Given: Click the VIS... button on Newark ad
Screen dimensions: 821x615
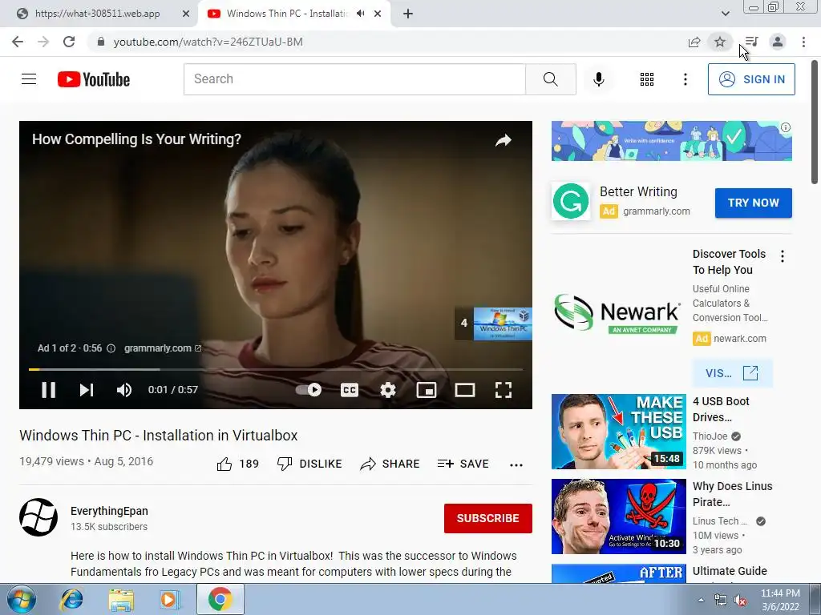Looking at the screenshot, I should (732, 373).
